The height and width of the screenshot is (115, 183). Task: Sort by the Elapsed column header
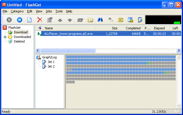pyautogui.click(x=161, y=28)
